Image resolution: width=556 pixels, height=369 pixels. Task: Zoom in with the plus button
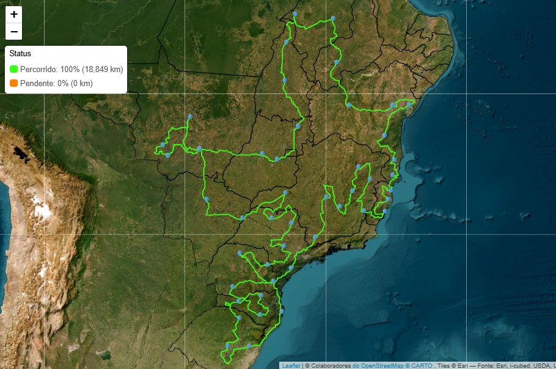[x=14, y=14]
